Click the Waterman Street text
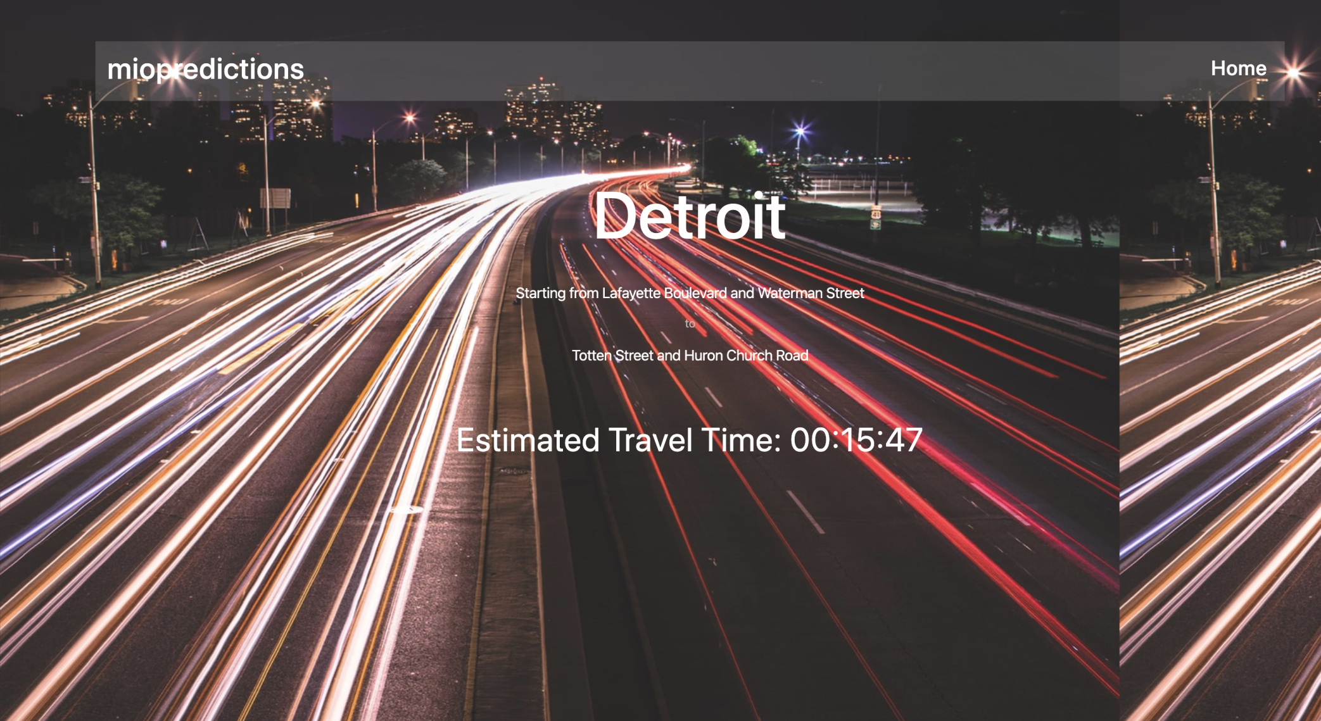The width and height of the screenshot is (1321, 721). (x=811, y=293)
